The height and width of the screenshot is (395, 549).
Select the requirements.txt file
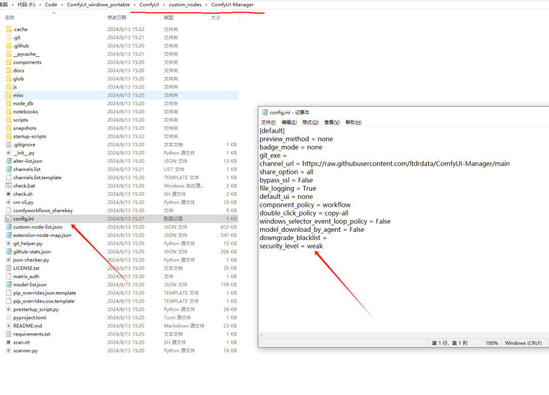click(x=32, y=334)
